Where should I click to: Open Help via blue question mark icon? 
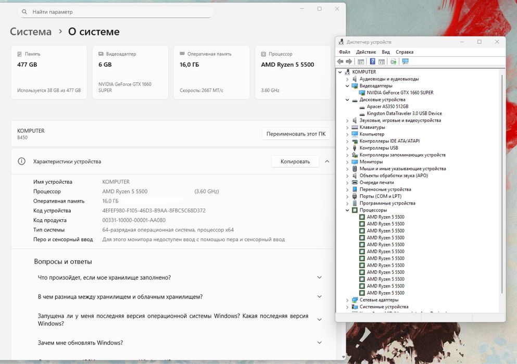(372, 61)
